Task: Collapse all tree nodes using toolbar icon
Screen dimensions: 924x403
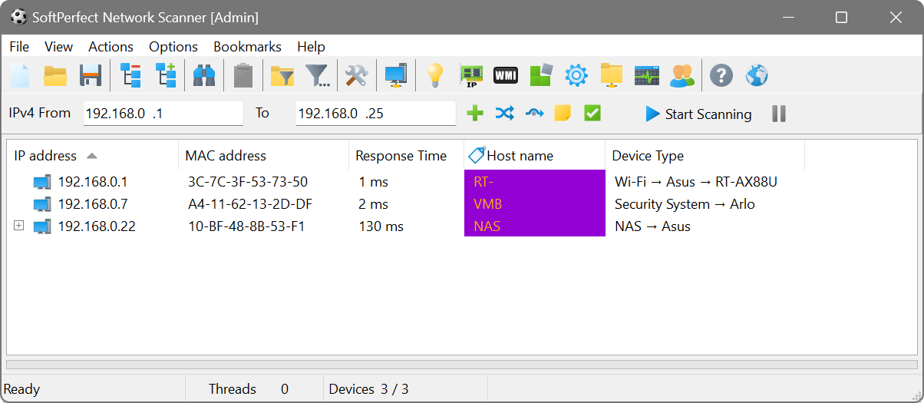Action: pyautogui.click(x=131, y=75)
